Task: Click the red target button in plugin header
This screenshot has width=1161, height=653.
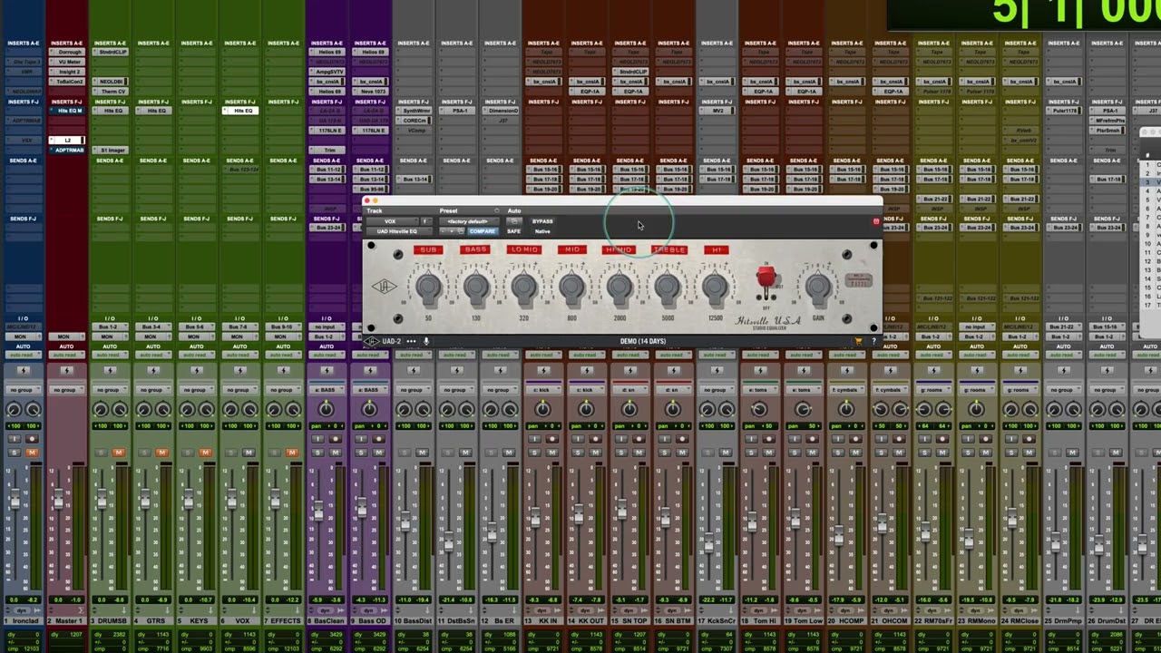Action: point(876,221)
